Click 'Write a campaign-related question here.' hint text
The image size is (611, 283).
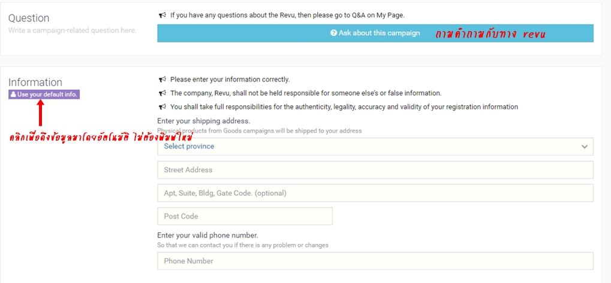[x=72, y=31]
